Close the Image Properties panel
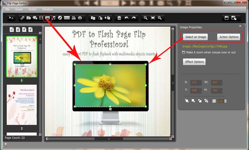The height and width of the screenshot is (150, 249). (x=240, y=26)
